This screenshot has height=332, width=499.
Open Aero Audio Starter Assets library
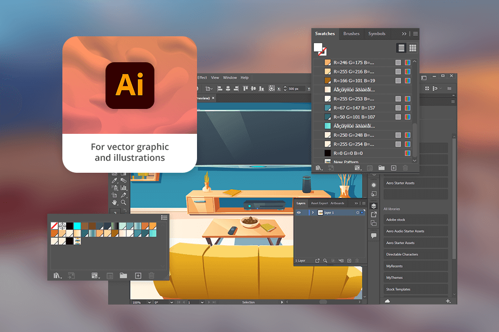tap(416, 231)
